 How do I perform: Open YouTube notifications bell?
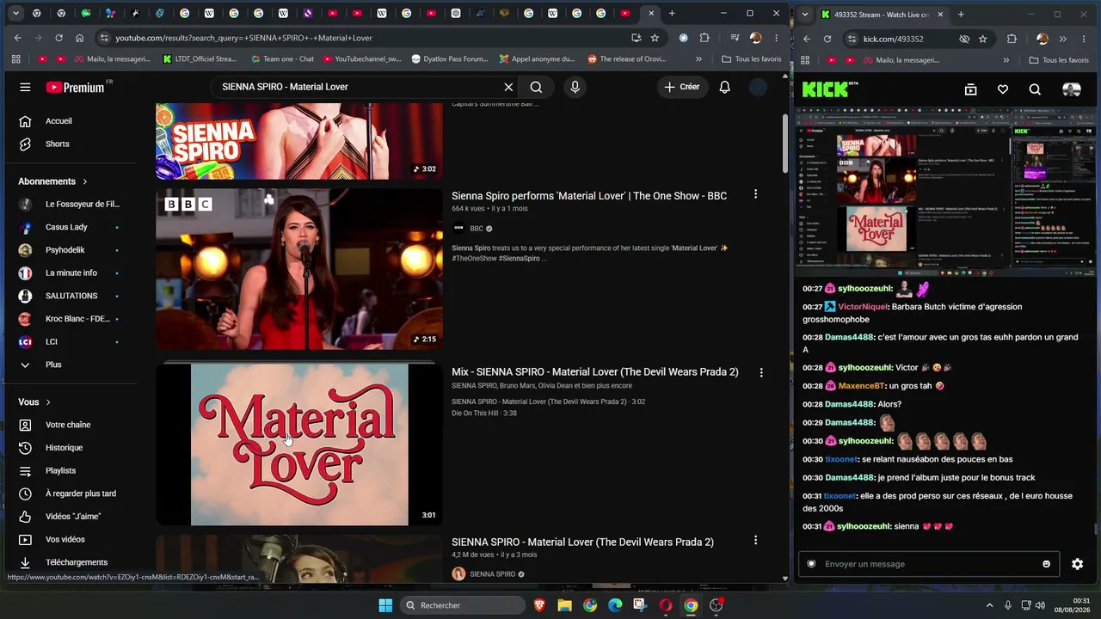725,87
